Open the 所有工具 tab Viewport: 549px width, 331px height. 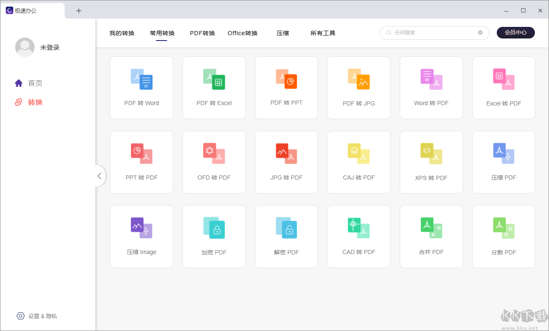tap(323, 33)
